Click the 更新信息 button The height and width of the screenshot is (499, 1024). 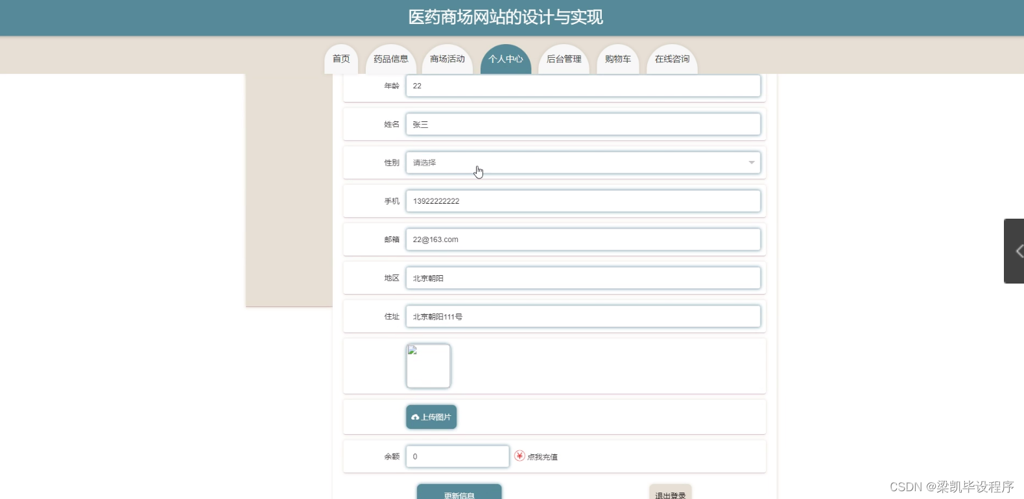click(459, 492)
